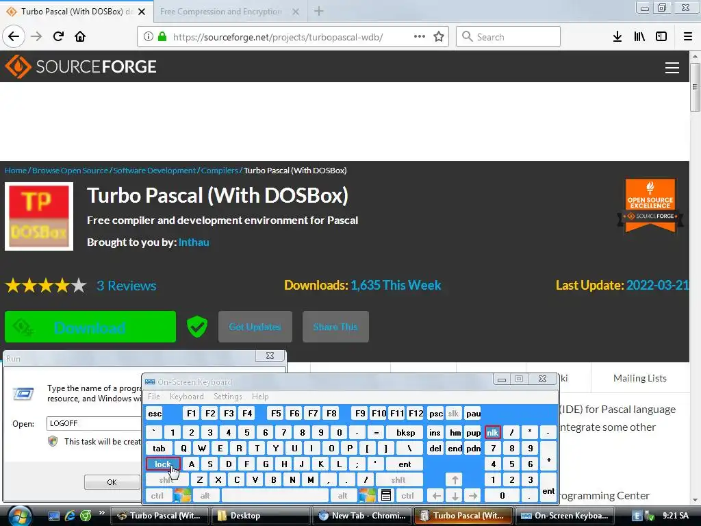Image resolution: width=701 pixels, height=526 pixels.
Task: Click the context menu key on the on-screen keyboard
Action: tap(386, 495)
